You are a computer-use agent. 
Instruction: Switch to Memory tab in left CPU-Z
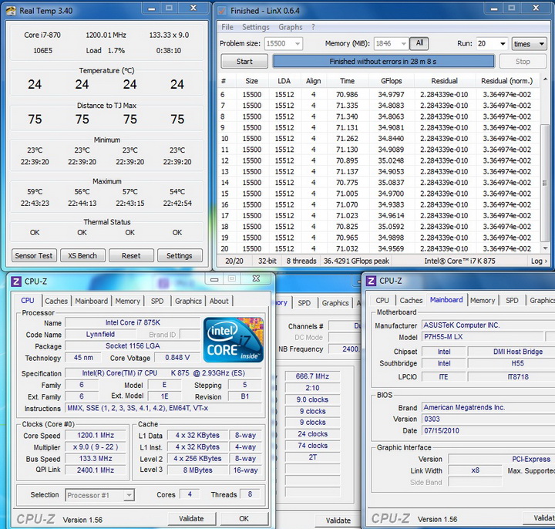click(x=127, y=301)
